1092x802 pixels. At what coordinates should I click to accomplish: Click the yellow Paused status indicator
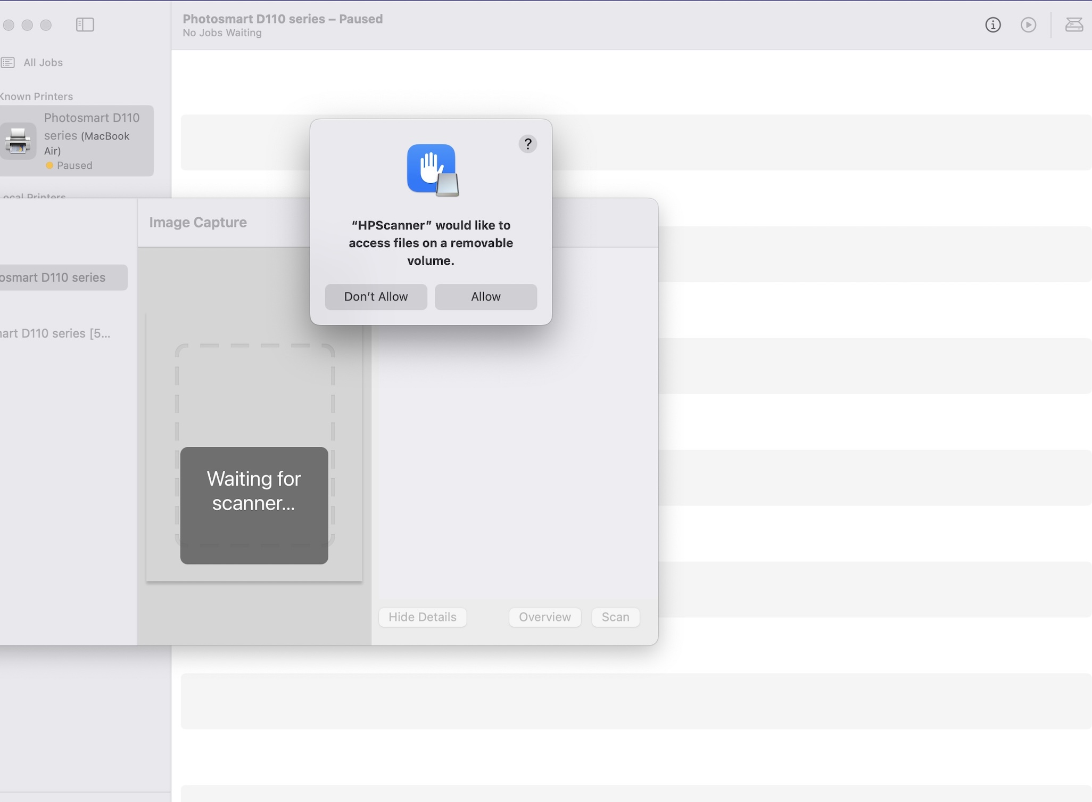(x=49, y=166)
